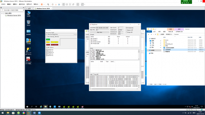Open the snapshot manager toolbar icon

pyautogui.click(x=59, y=4)
